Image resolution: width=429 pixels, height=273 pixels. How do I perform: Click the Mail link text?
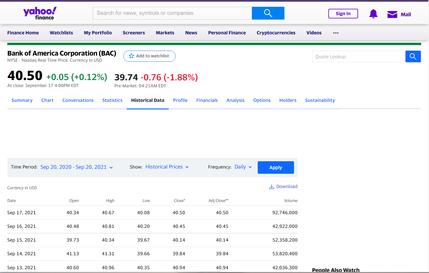(406, 15)
